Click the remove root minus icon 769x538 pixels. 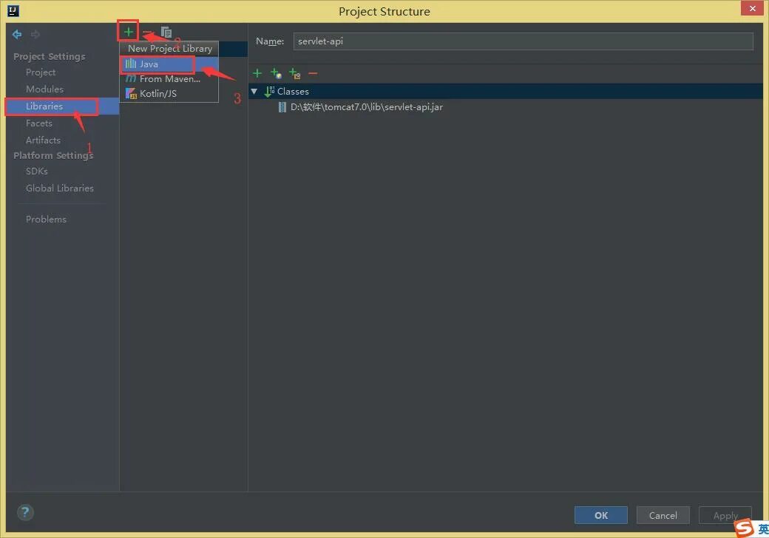click(x=313, y=73)
